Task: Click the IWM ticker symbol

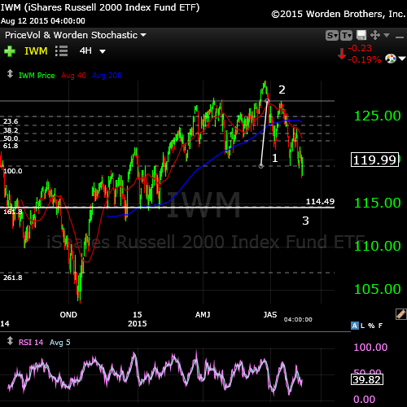Action: point(36,51)
